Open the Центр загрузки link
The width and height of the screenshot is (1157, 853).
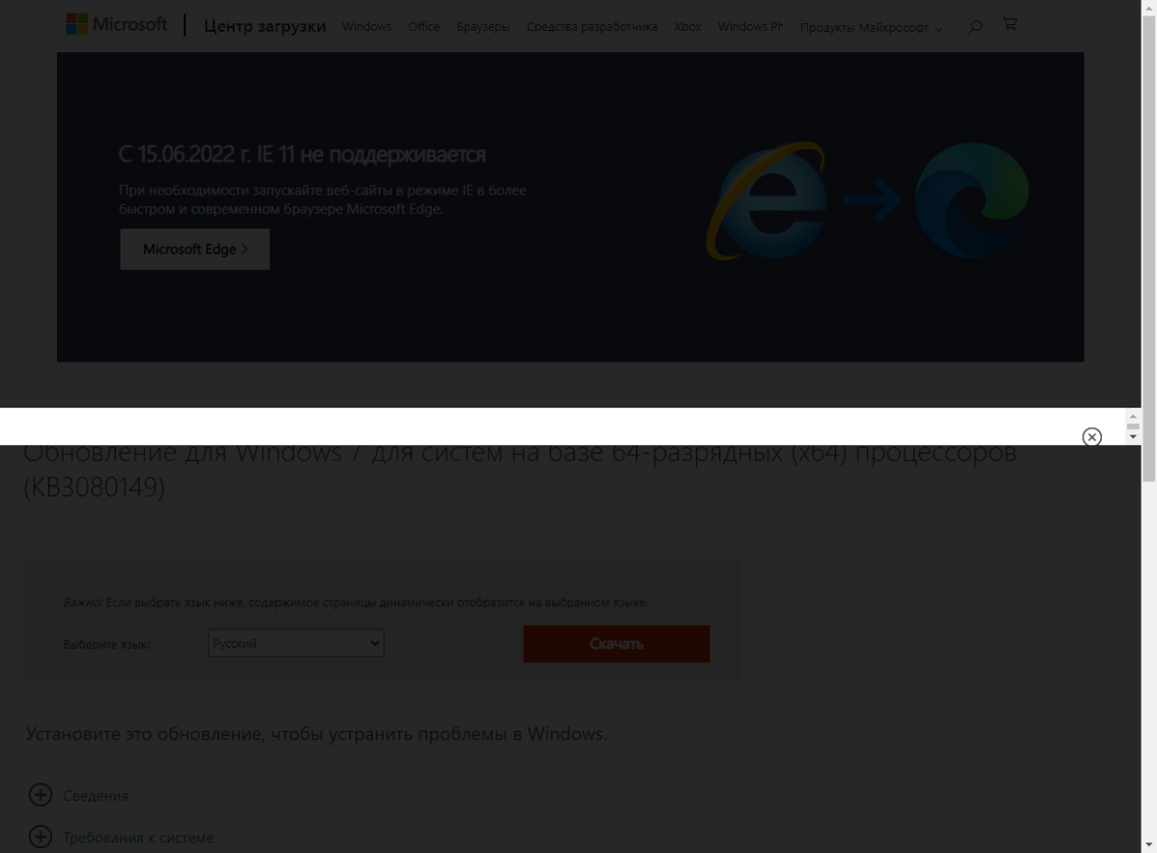[x=265, y=26]
